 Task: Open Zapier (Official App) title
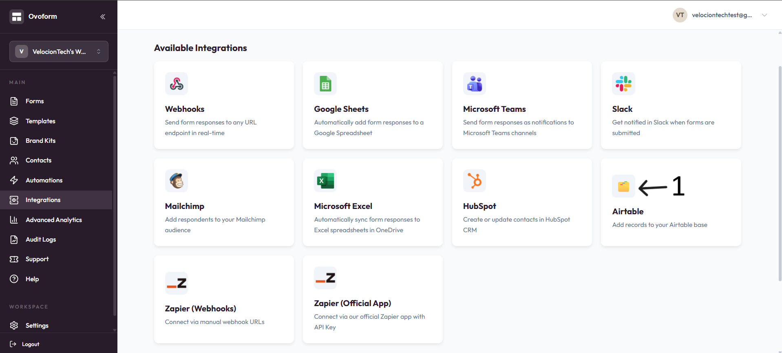(x=353, y=303)
